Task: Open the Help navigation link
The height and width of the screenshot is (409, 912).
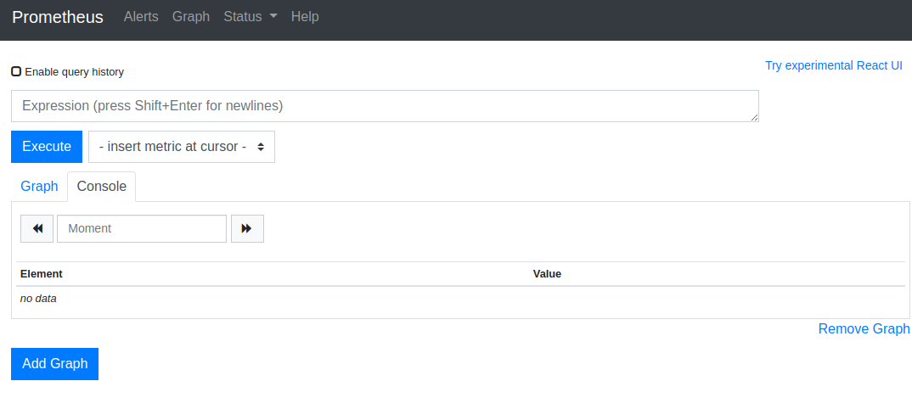Action: 305,17
